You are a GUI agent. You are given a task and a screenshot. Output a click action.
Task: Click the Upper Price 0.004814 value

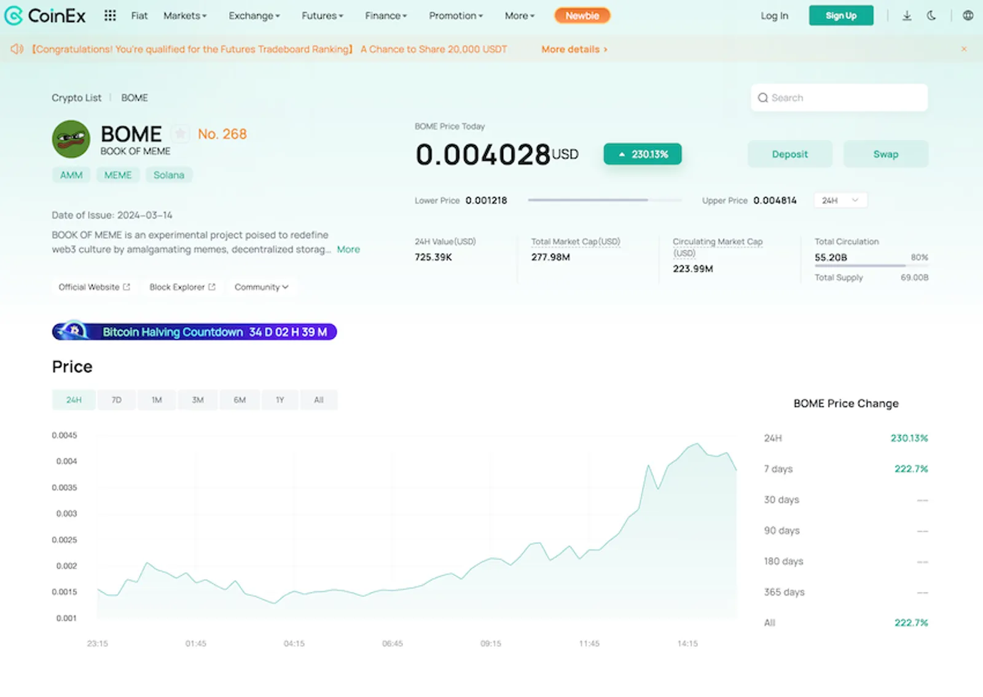coord(775,200)
